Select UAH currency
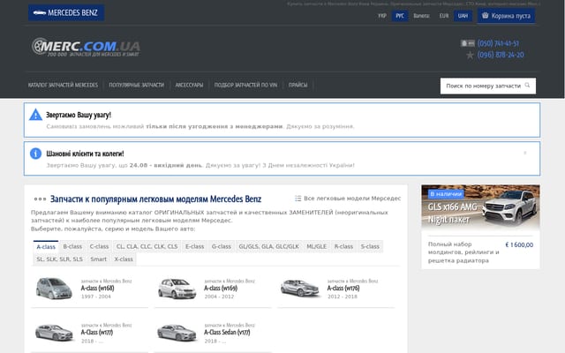This screenshot has height=353, width=565. point(463,16)
